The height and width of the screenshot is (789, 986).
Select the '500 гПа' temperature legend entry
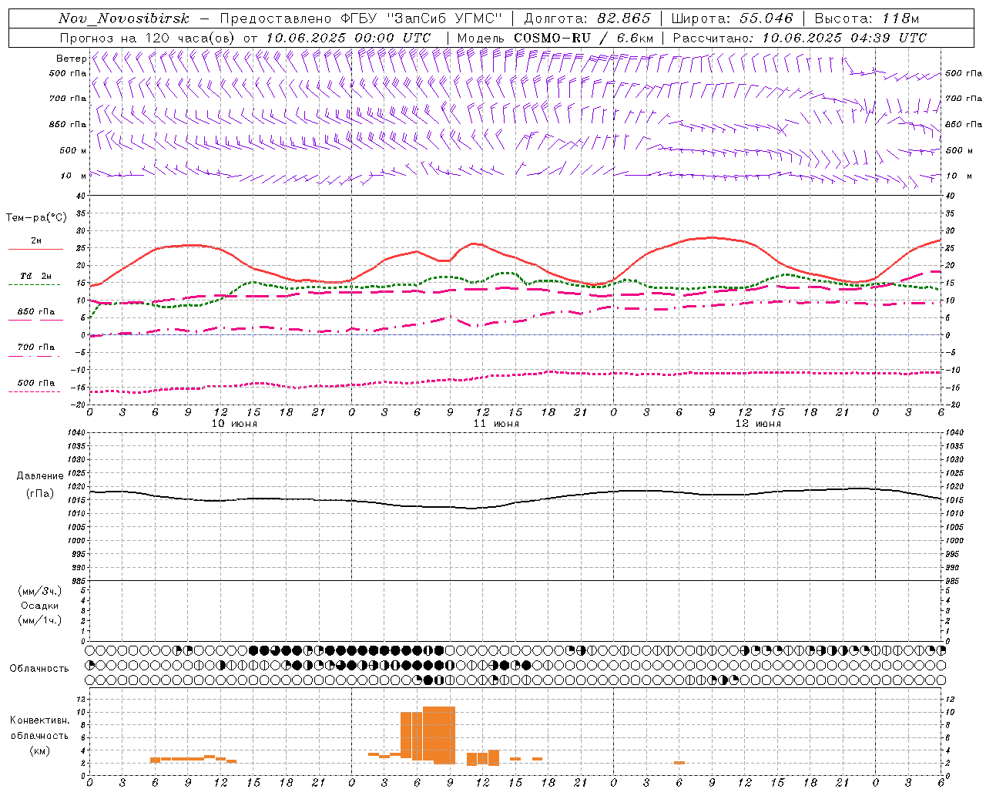(36, 382)
